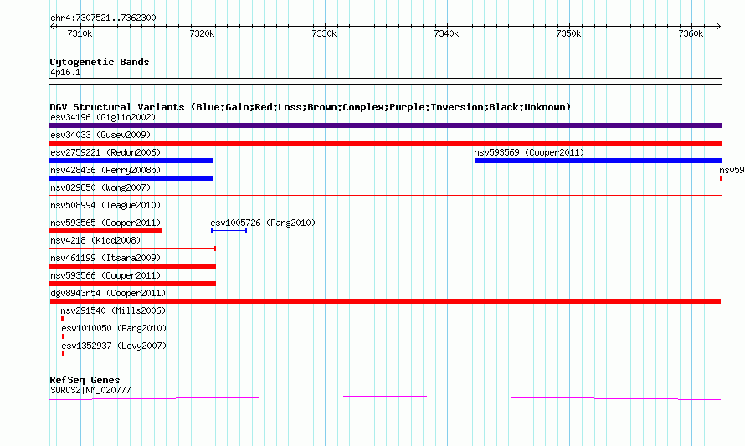
Task: Click the small red mark under esv1352937
Action: pos(63,354)
